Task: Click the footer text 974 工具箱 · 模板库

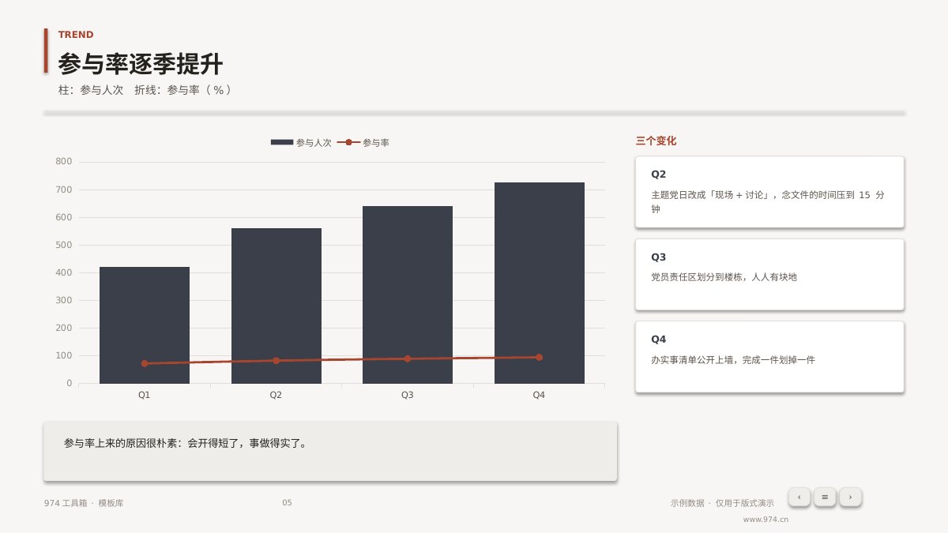Action: 84,503
